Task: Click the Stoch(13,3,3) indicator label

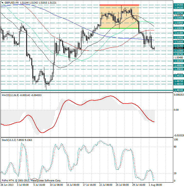Action: click(x=9, y=140)
